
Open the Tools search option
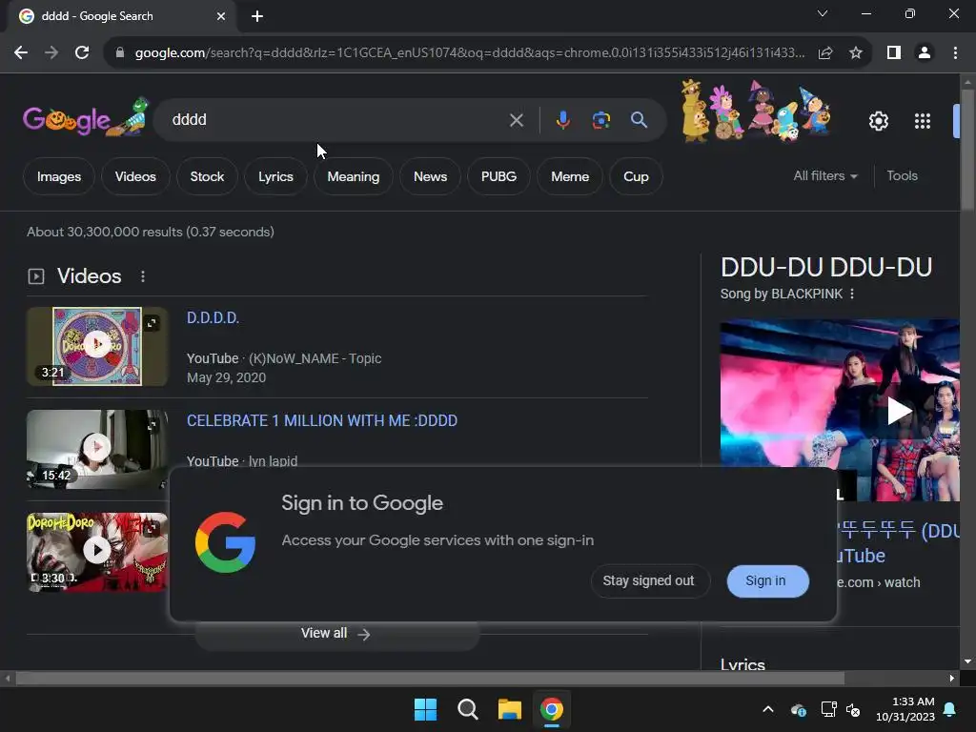pos(902,175)
